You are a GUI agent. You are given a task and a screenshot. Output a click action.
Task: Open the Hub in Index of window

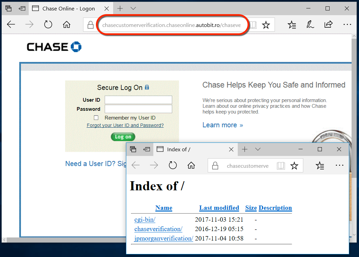(320, 165)
